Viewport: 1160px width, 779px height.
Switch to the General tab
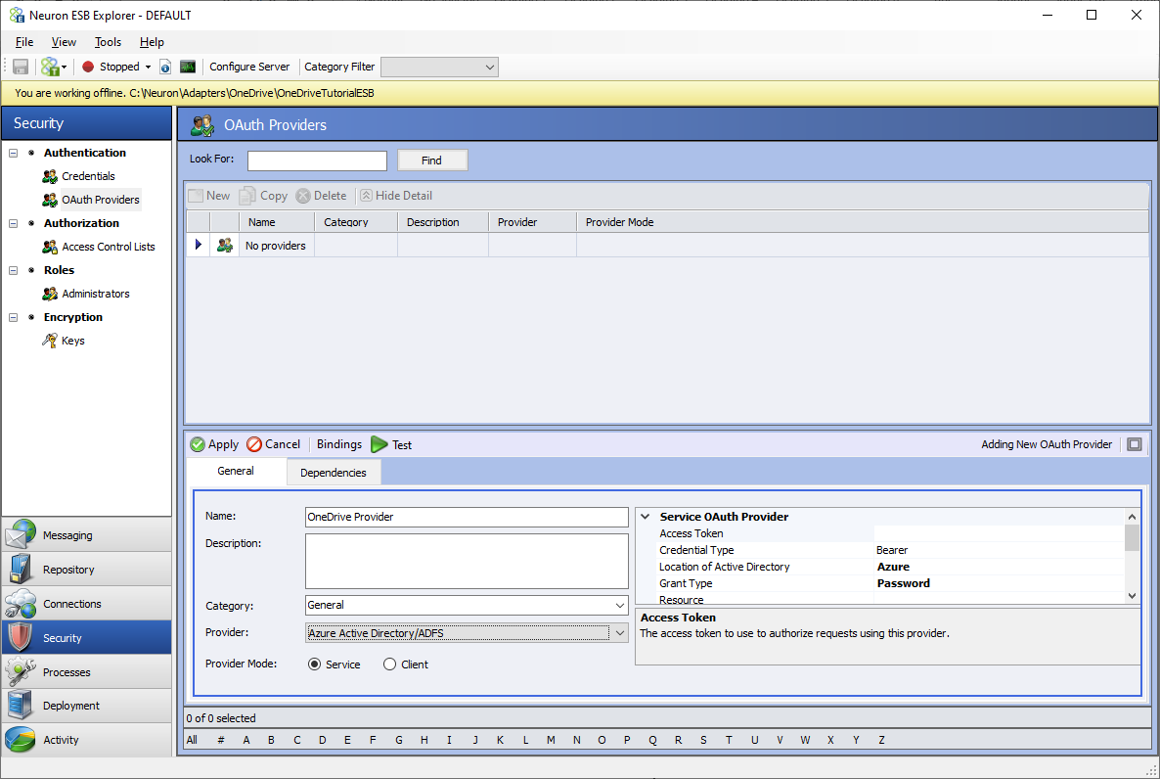(x=236, y=471)
